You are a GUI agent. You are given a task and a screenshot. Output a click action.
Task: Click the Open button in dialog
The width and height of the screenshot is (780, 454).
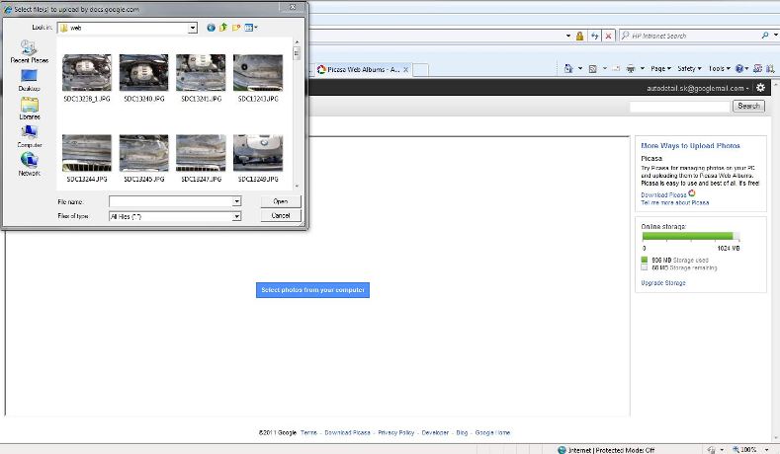(281, 201)
